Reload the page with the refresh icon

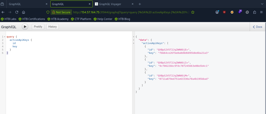coord(17,12)
